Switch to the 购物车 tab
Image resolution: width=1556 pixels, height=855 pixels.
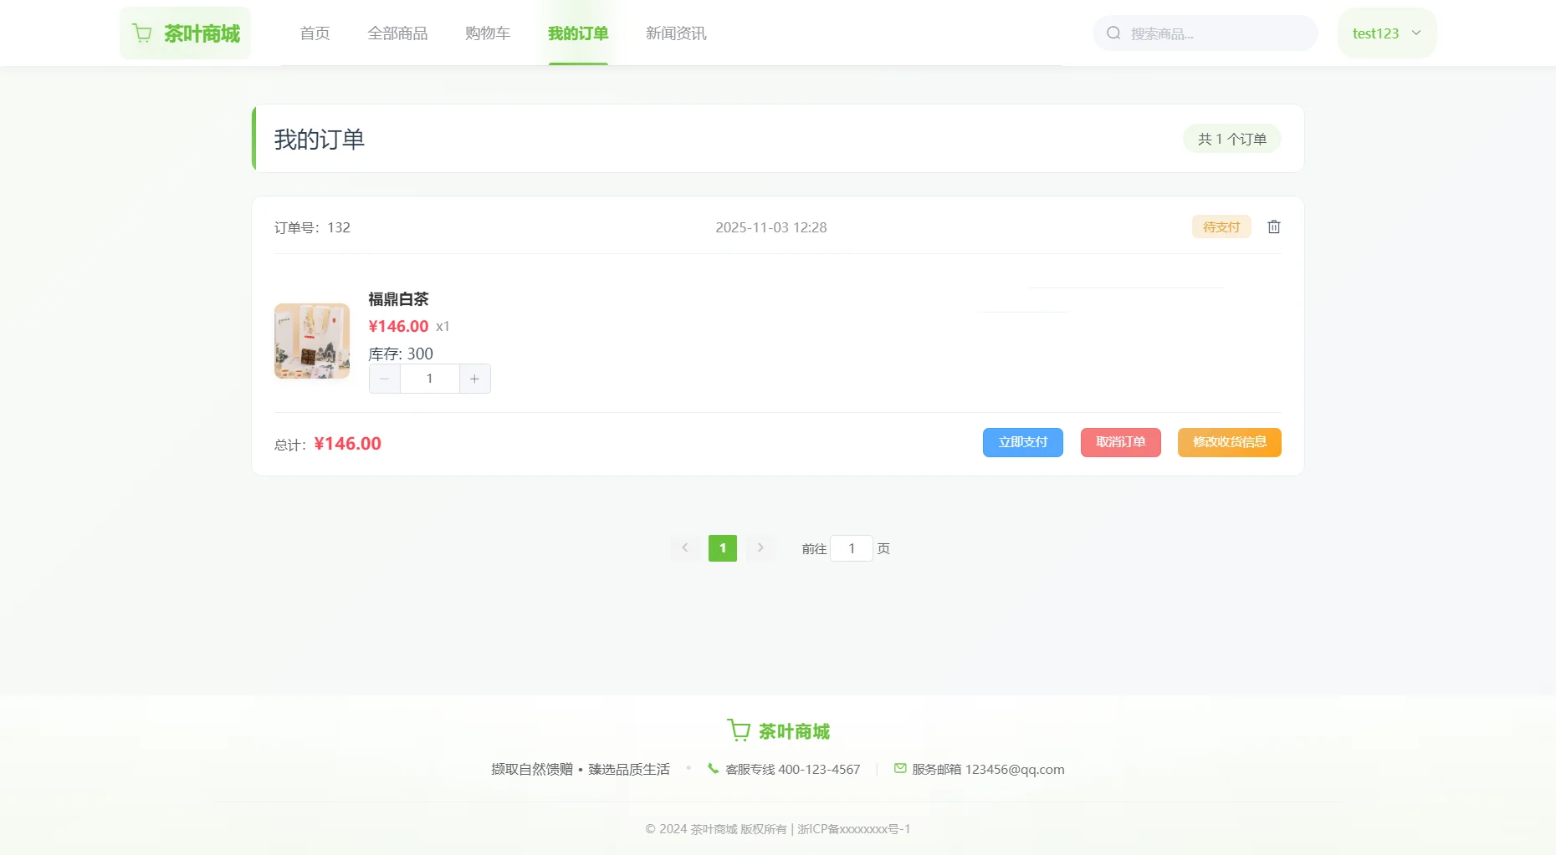(x=488, y=33)
